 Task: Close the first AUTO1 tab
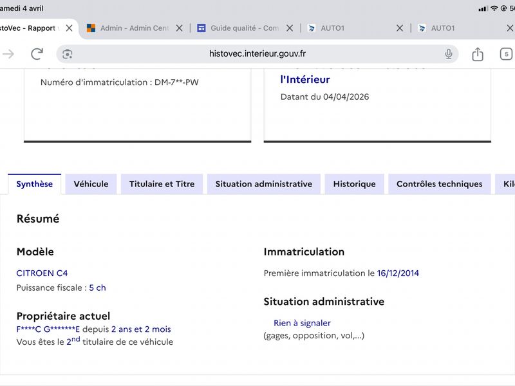pyautogui.click(x=400, y=28)
